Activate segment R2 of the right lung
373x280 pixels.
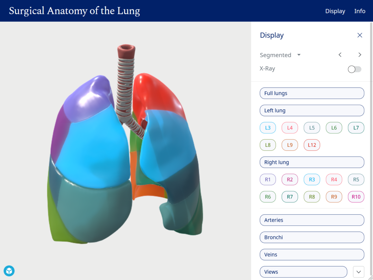pos(289,179)
